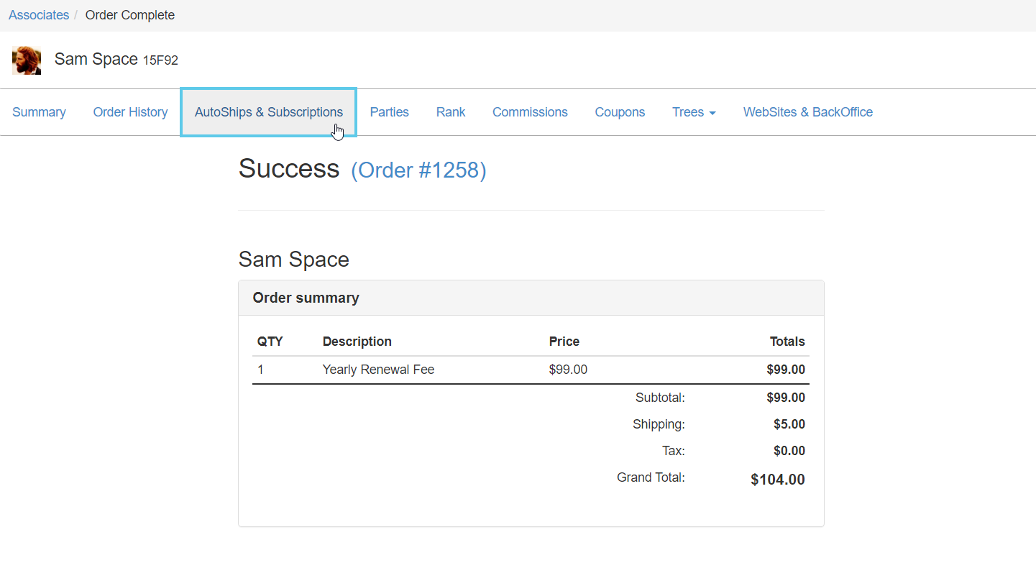Go to Associates via the breadcrumb link
The image size is (1036, 563).
39,15
